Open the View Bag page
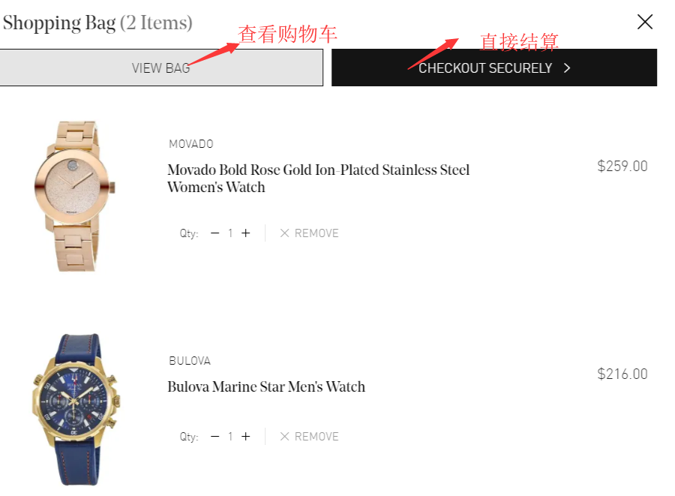 point(161,68)
